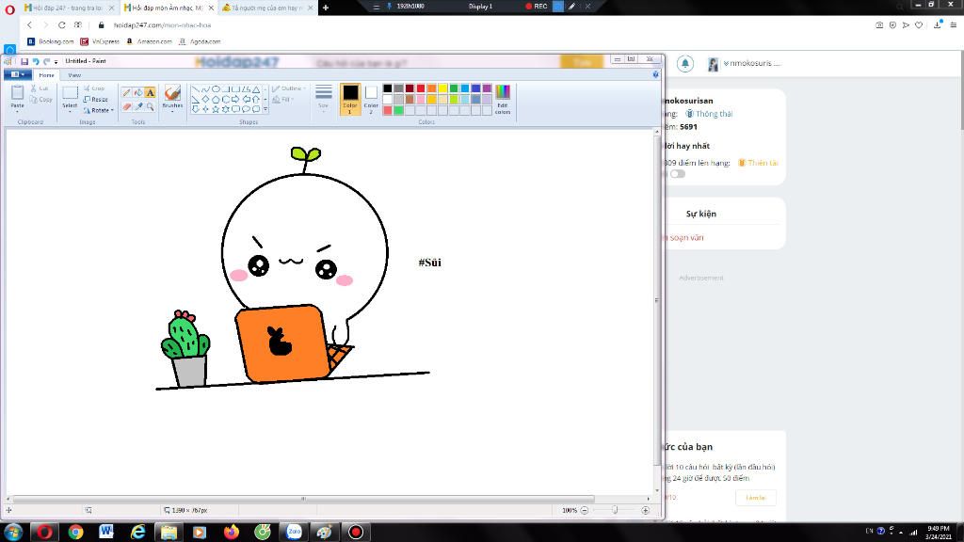This screenshot has width=964, height=542.
Task: Open the shape Outline dropdown
Action: (289, 88)
